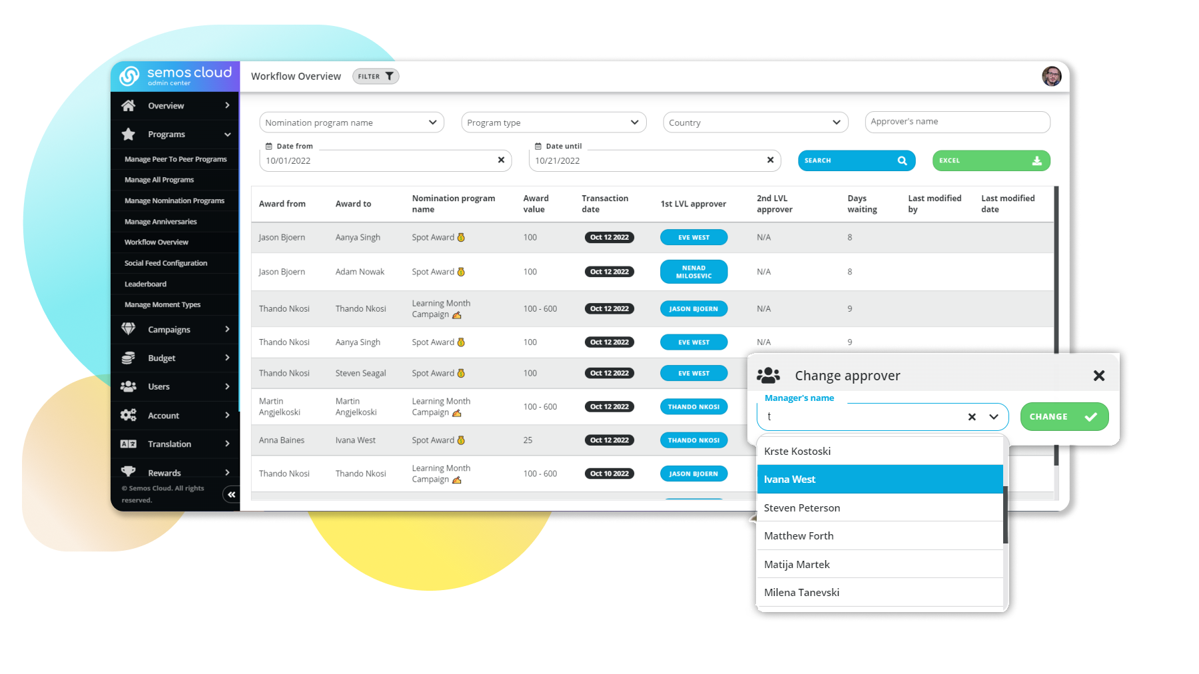Click the Users group icon

(x=129, y=386)
